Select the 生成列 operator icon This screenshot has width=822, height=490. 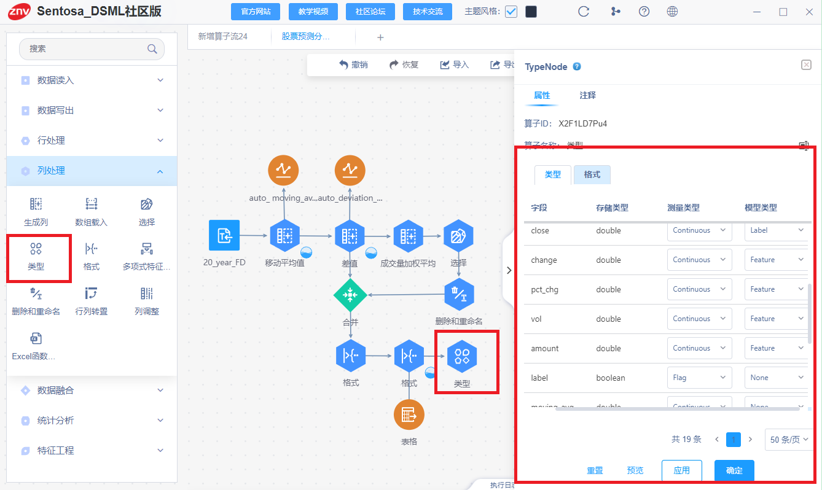[x=36, y=204]
